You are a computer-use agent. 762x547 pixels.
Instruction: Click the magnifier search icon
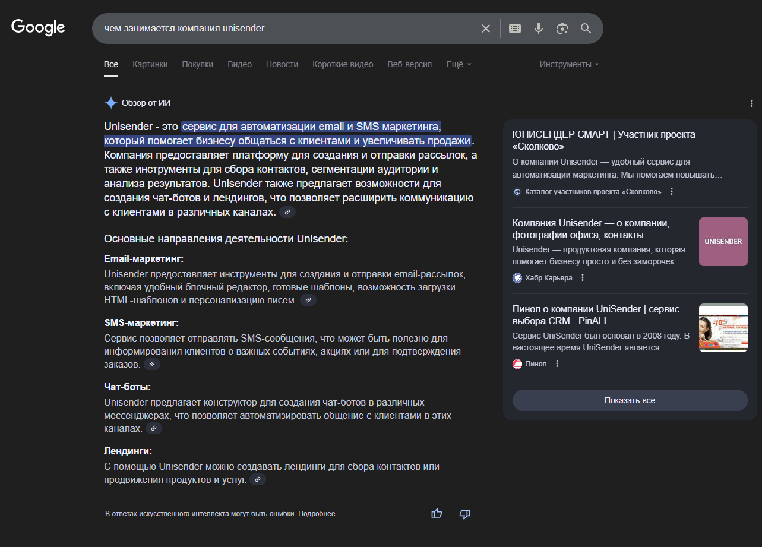(586, 29)
